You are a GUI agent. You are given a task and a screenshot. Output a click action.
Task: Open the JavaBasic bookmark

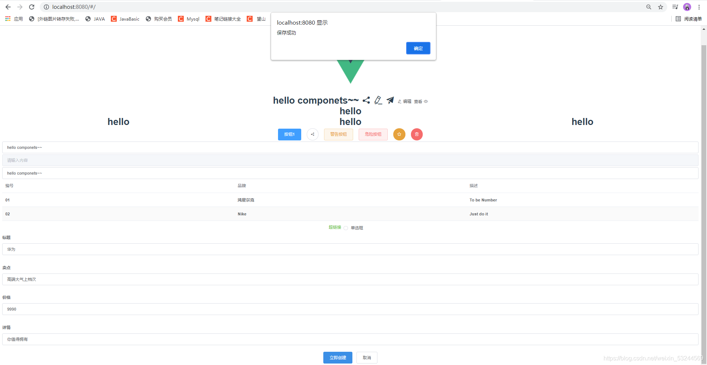(x=125, y=19)
